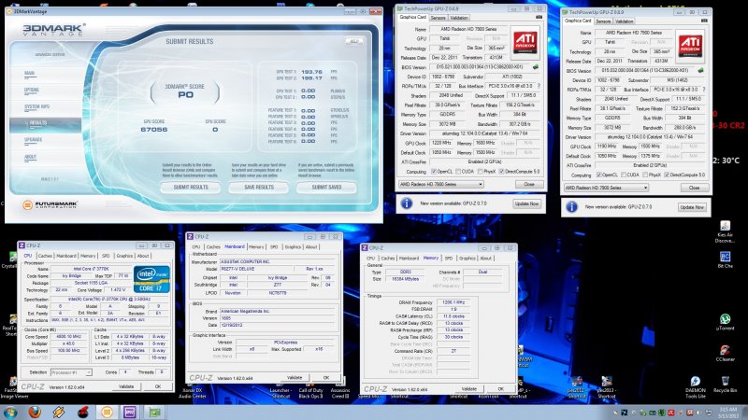Toggle OpenCL checkbox in GPU-Z 0.6.8

[434, 172]
